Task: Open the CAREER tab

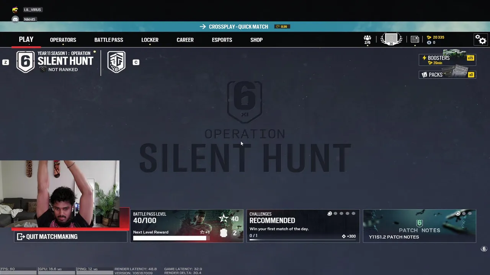Action: pyautogui.click(x=185, y=40)
